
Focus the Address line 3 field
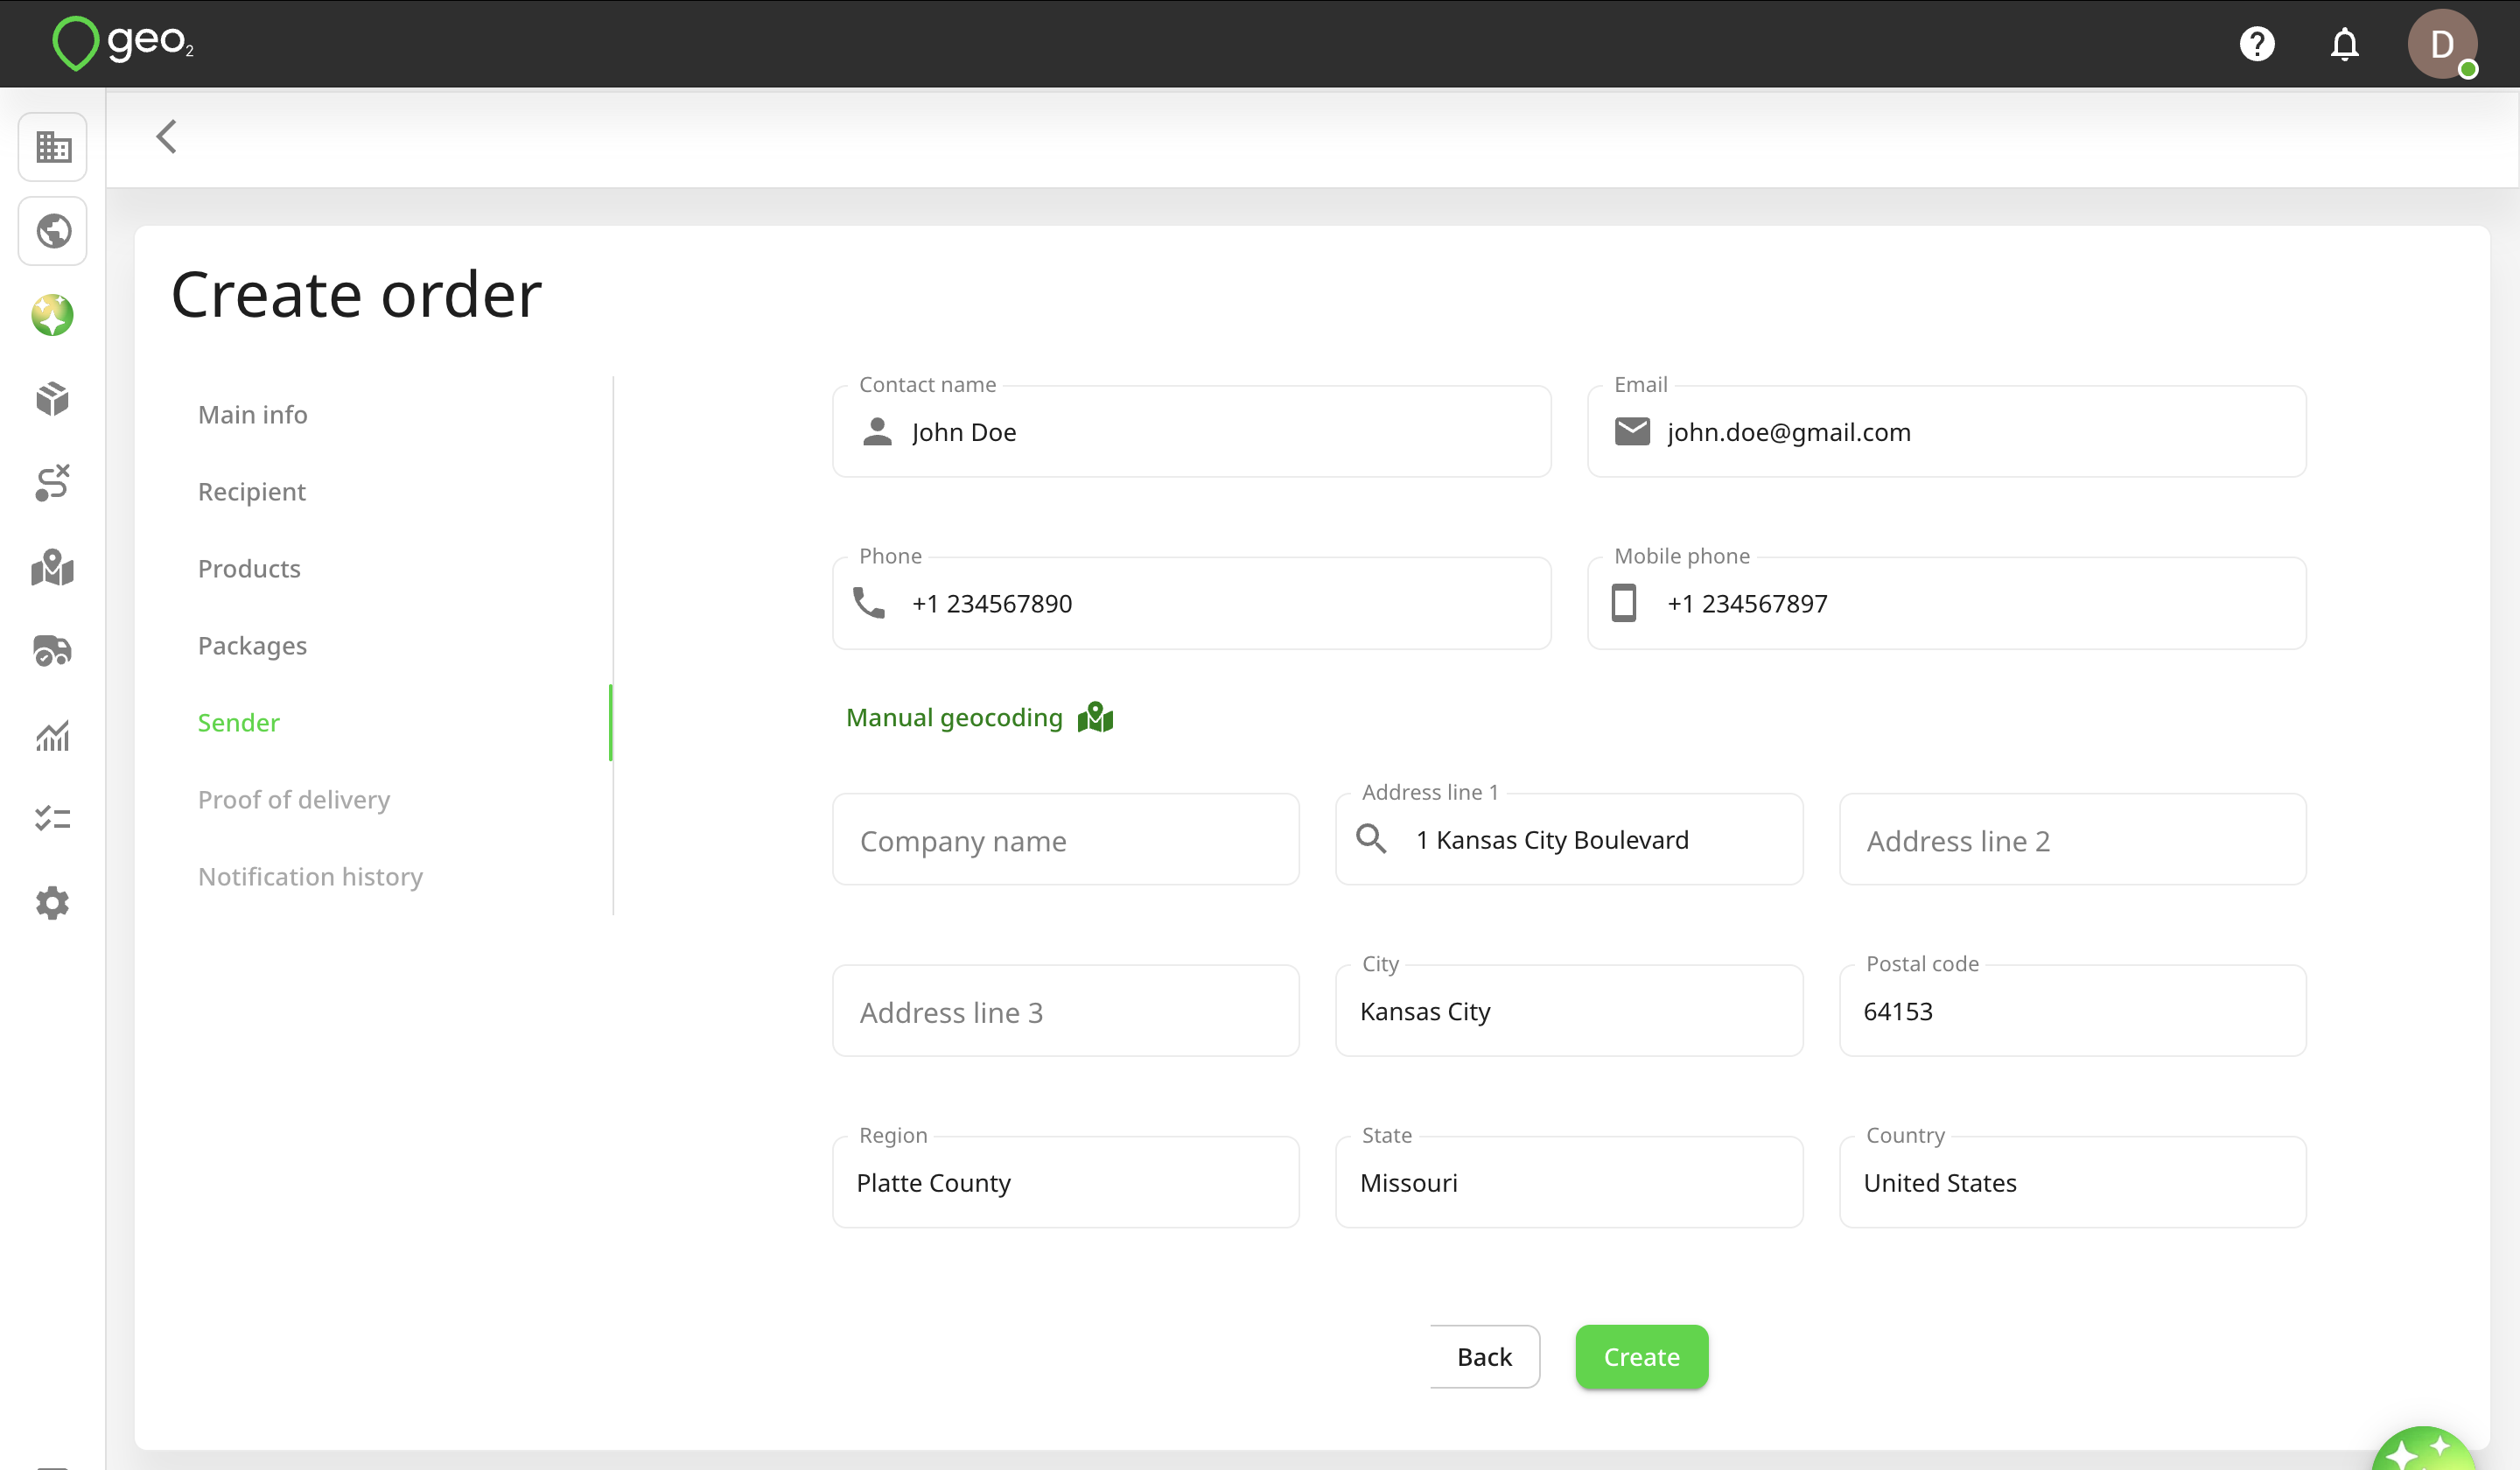[1066, 1010]
